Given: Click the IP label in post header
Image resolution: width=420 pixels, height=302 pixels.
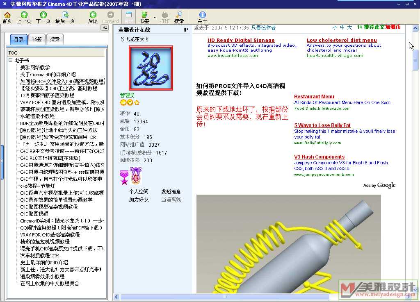Looking at the screenshot, I should [186, 30].
